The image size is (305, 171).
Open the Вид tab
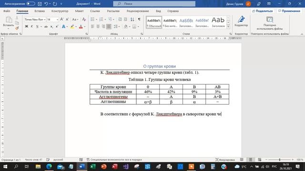click(x=158, y=11)
